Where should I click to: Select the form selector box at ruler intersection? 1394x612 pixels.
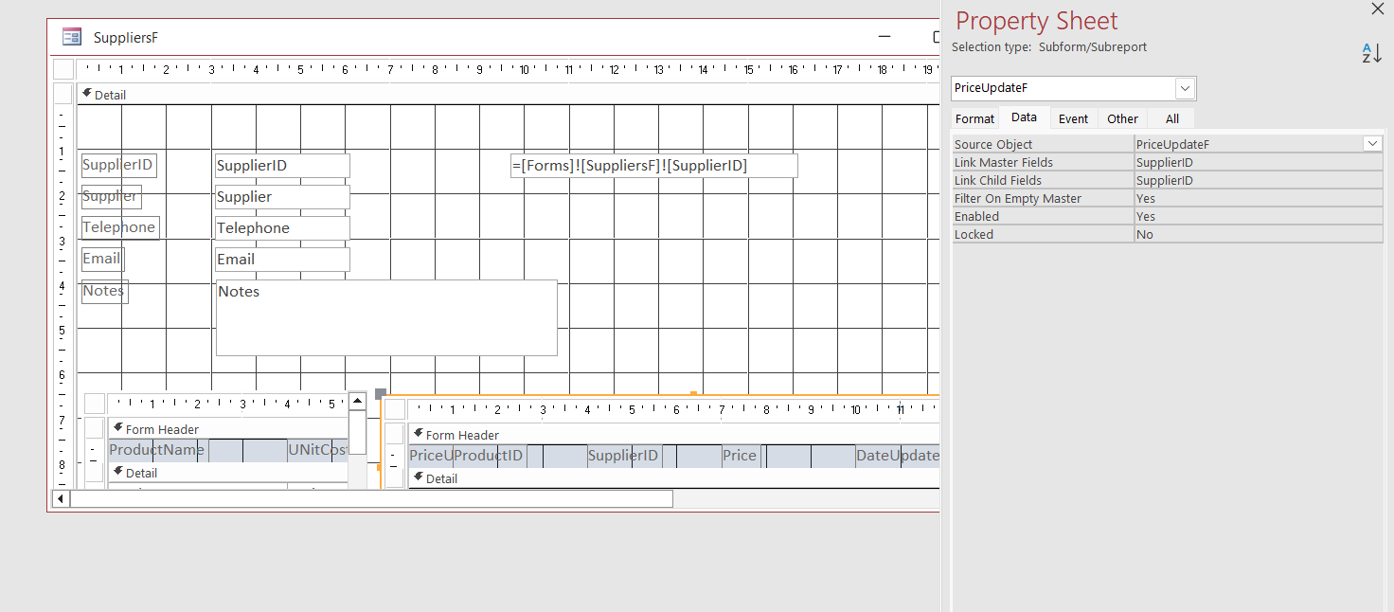pyautogui.click(x=63, y=67)
